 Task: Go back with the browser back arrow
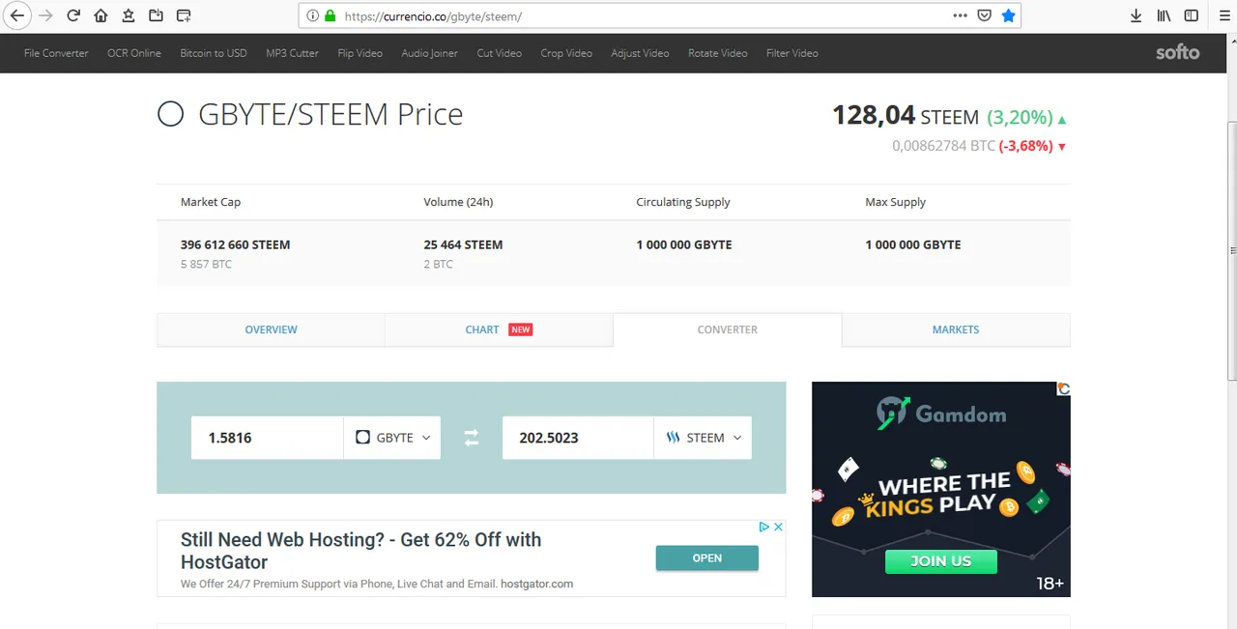16,15
